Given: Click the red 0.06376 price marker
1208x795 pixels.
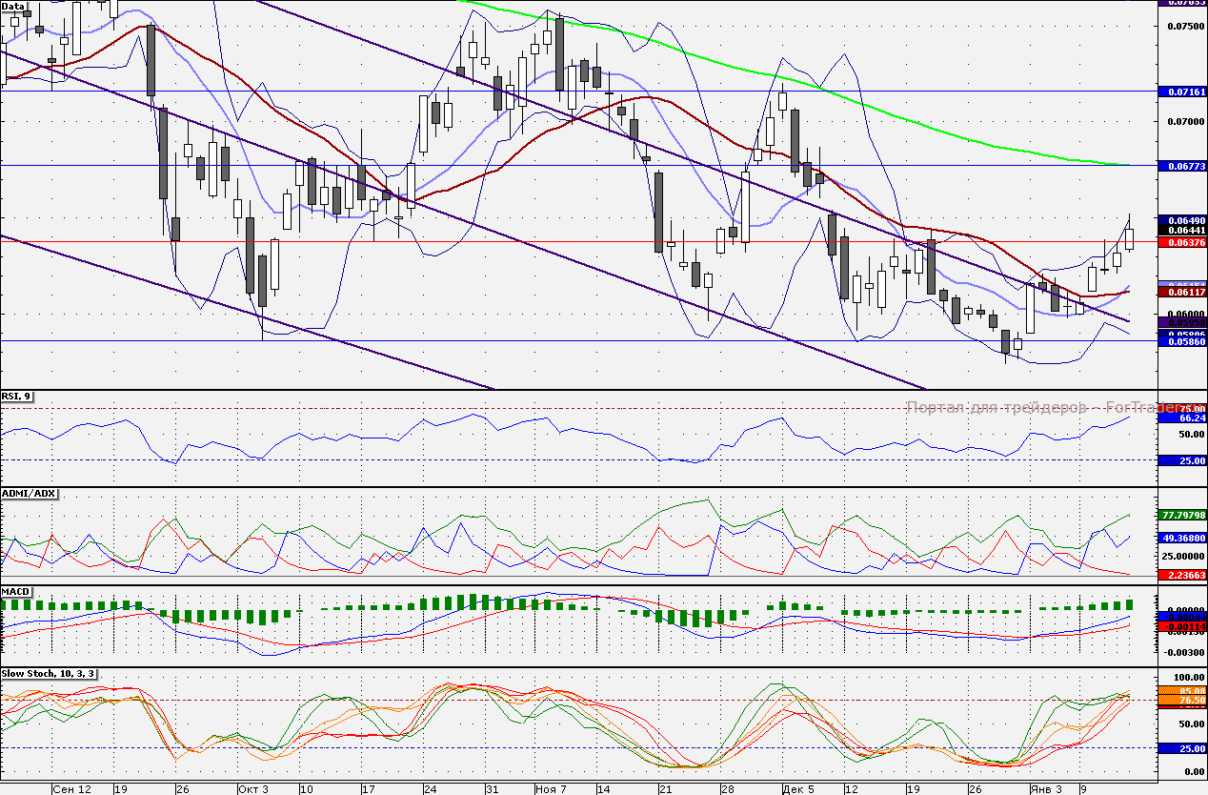Looking at the screenshot, I should pos(1181,242).
